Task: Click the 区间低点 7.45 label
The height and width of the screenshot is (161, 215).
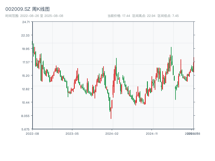Action: click(x=168, y=16)
